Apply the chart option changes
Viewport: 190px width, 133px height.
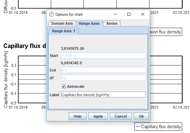[98, 116]
